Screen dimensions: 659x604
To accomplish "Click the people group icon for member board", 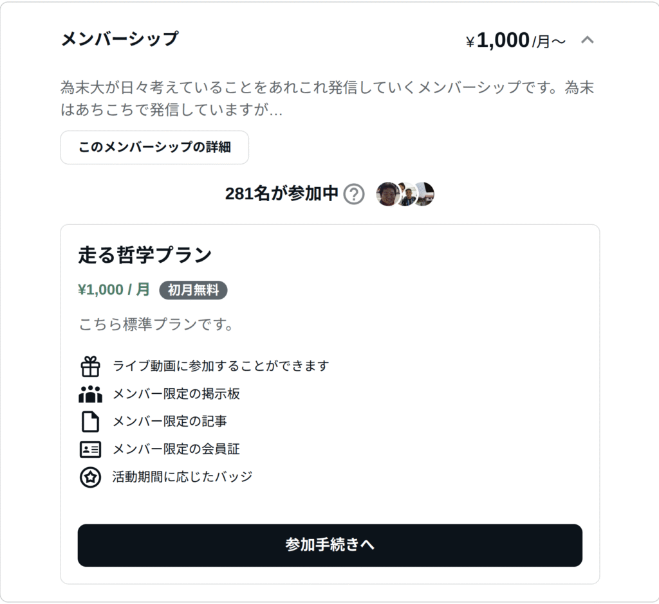I will pos(90,394).
